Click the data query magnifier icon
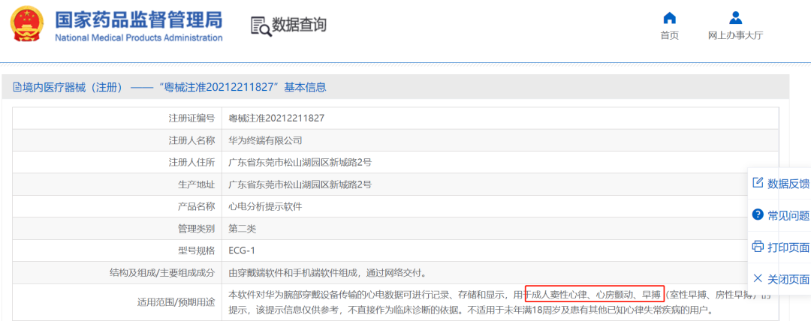The width and height of the screenshot is (811, 321). 260,25
